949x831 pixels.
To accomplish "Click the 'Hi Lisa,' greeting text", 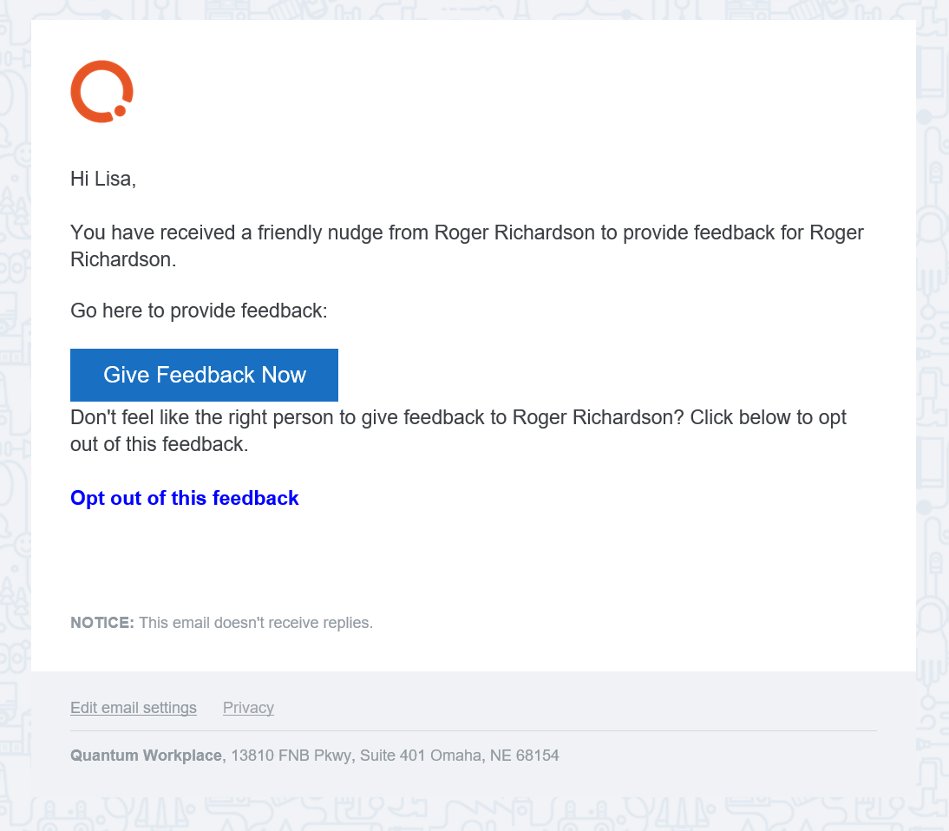I will pos(103,180).
